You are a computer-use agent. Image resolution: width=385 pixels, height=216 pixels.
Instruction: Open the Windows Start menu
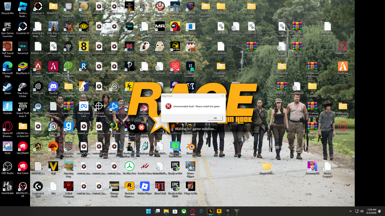click(149, 211)
